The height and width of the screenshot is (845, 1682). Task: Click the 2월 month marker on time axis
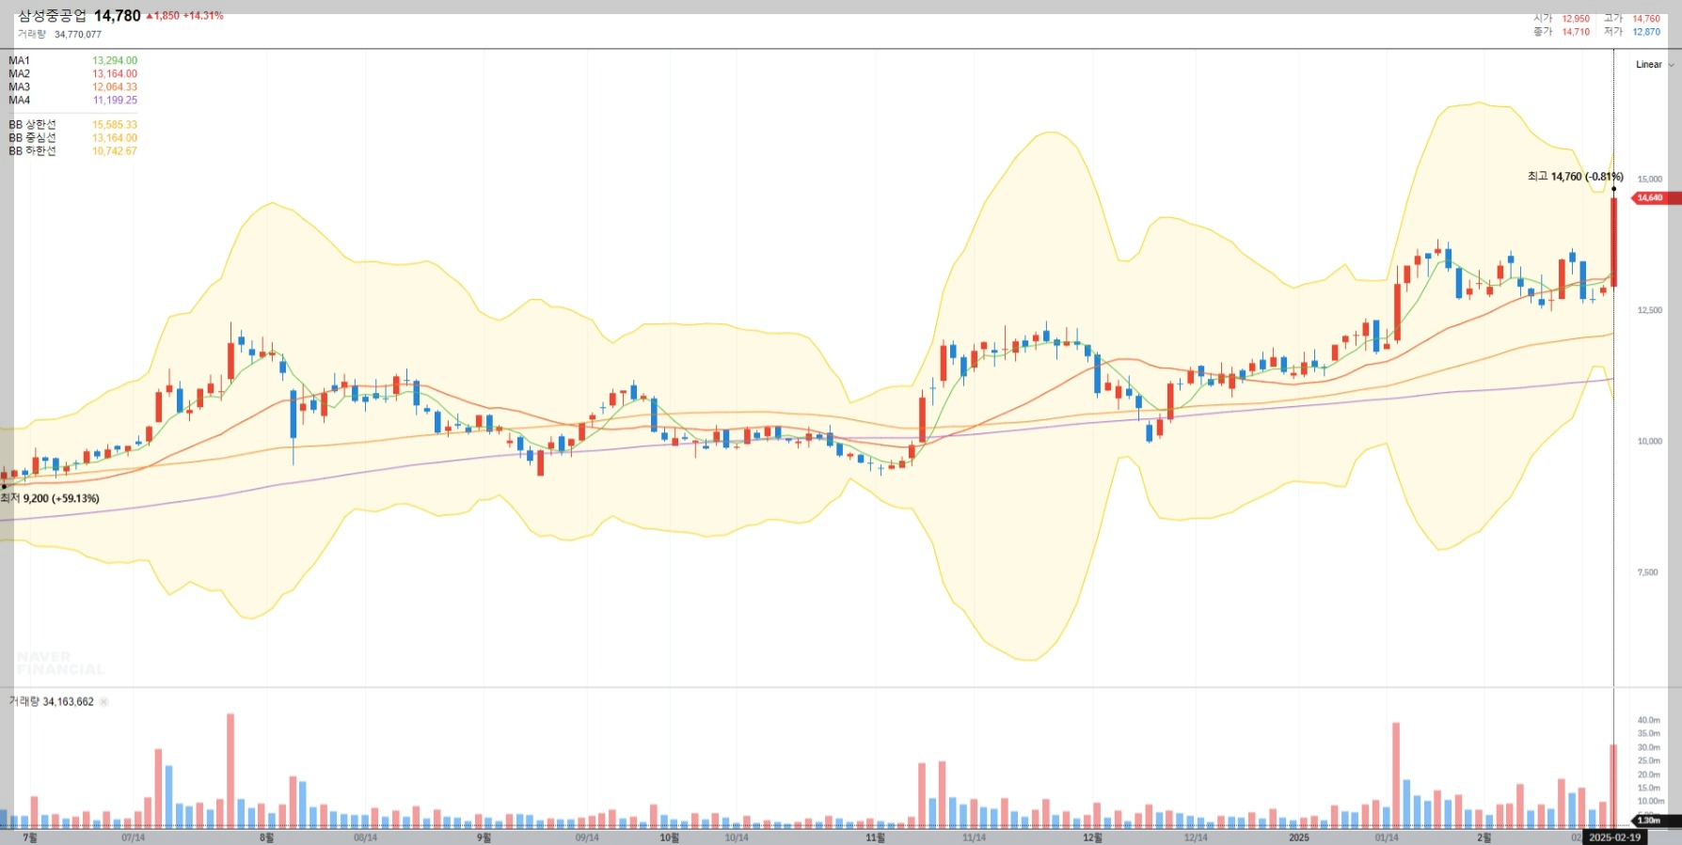tap(1484, 837)
